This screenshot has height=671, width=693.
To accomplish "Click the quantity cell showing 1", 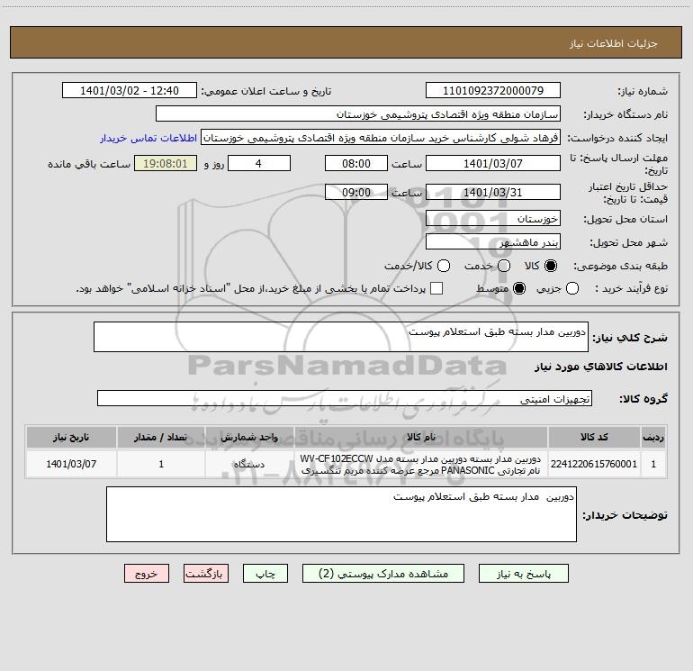I will [161, 464].
